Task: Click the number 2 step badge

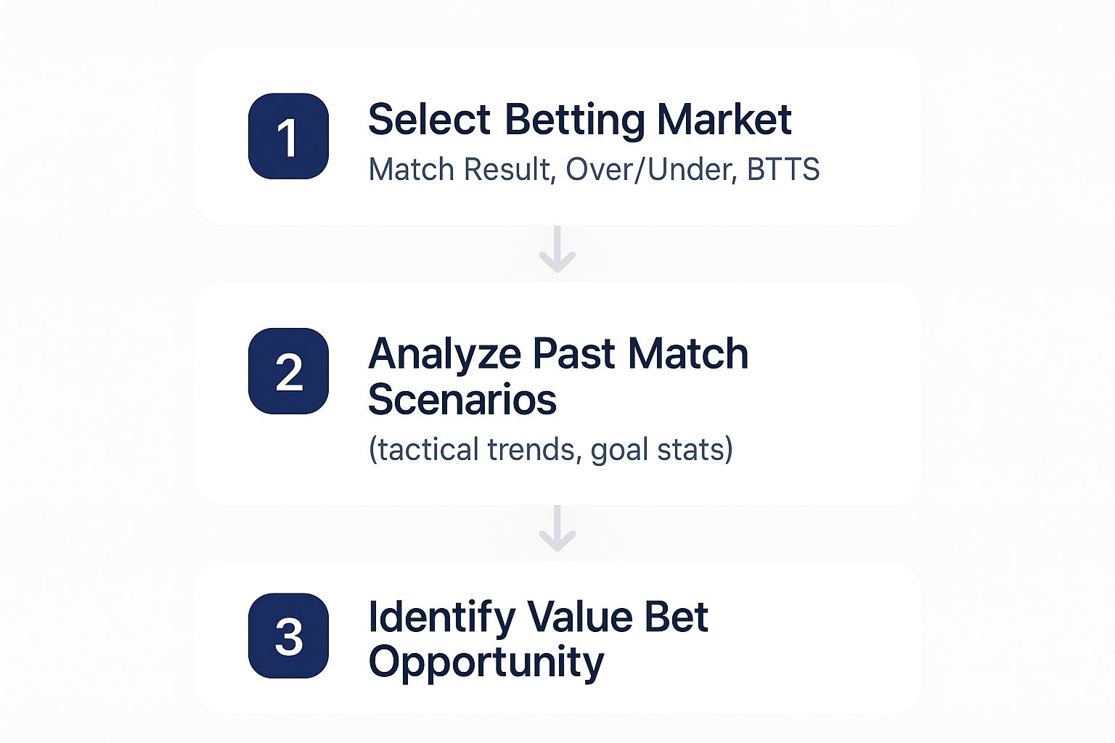Action: tap(288, 371)
